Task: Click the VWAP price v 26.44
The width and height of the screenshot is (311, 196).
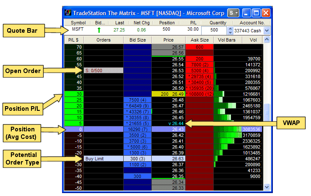Action: coord(176,123)
